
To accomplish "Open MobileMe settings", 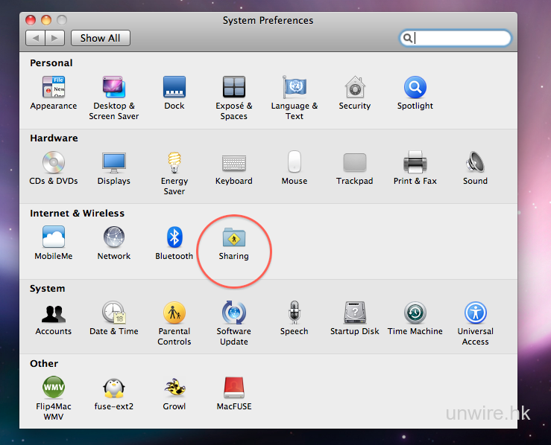I will (54, 238).
